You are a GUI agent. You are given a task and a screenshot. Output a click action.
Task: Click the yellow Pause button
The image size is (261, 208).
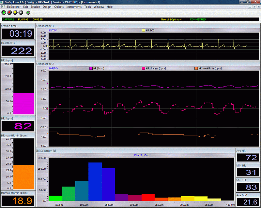pyautogui.click(x=15, y=12)
